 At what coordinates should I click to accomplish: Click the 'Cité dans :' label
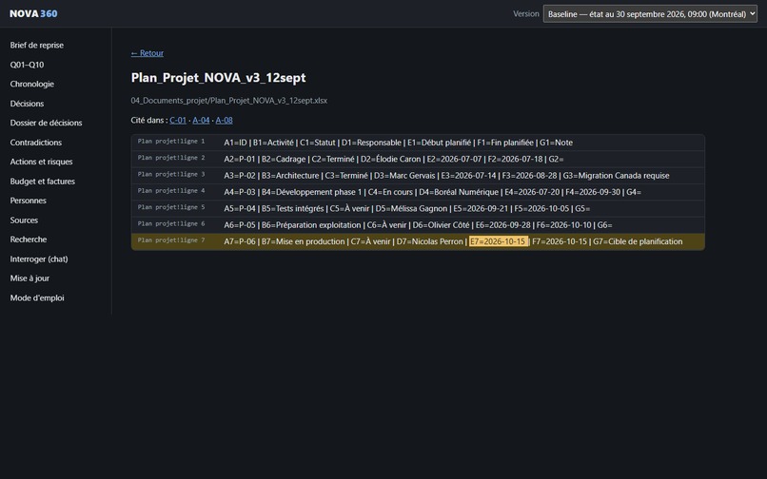[x=148, y=121]
